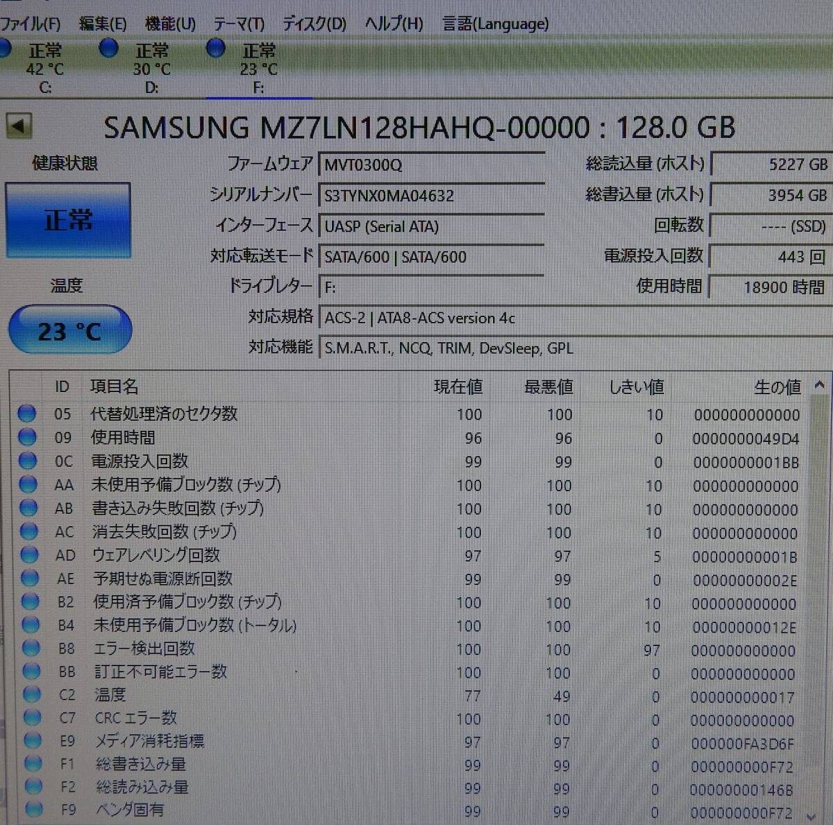This screenshot has height=825, width=833.
Task: Click the status icon for row B2
Action: 30,602
